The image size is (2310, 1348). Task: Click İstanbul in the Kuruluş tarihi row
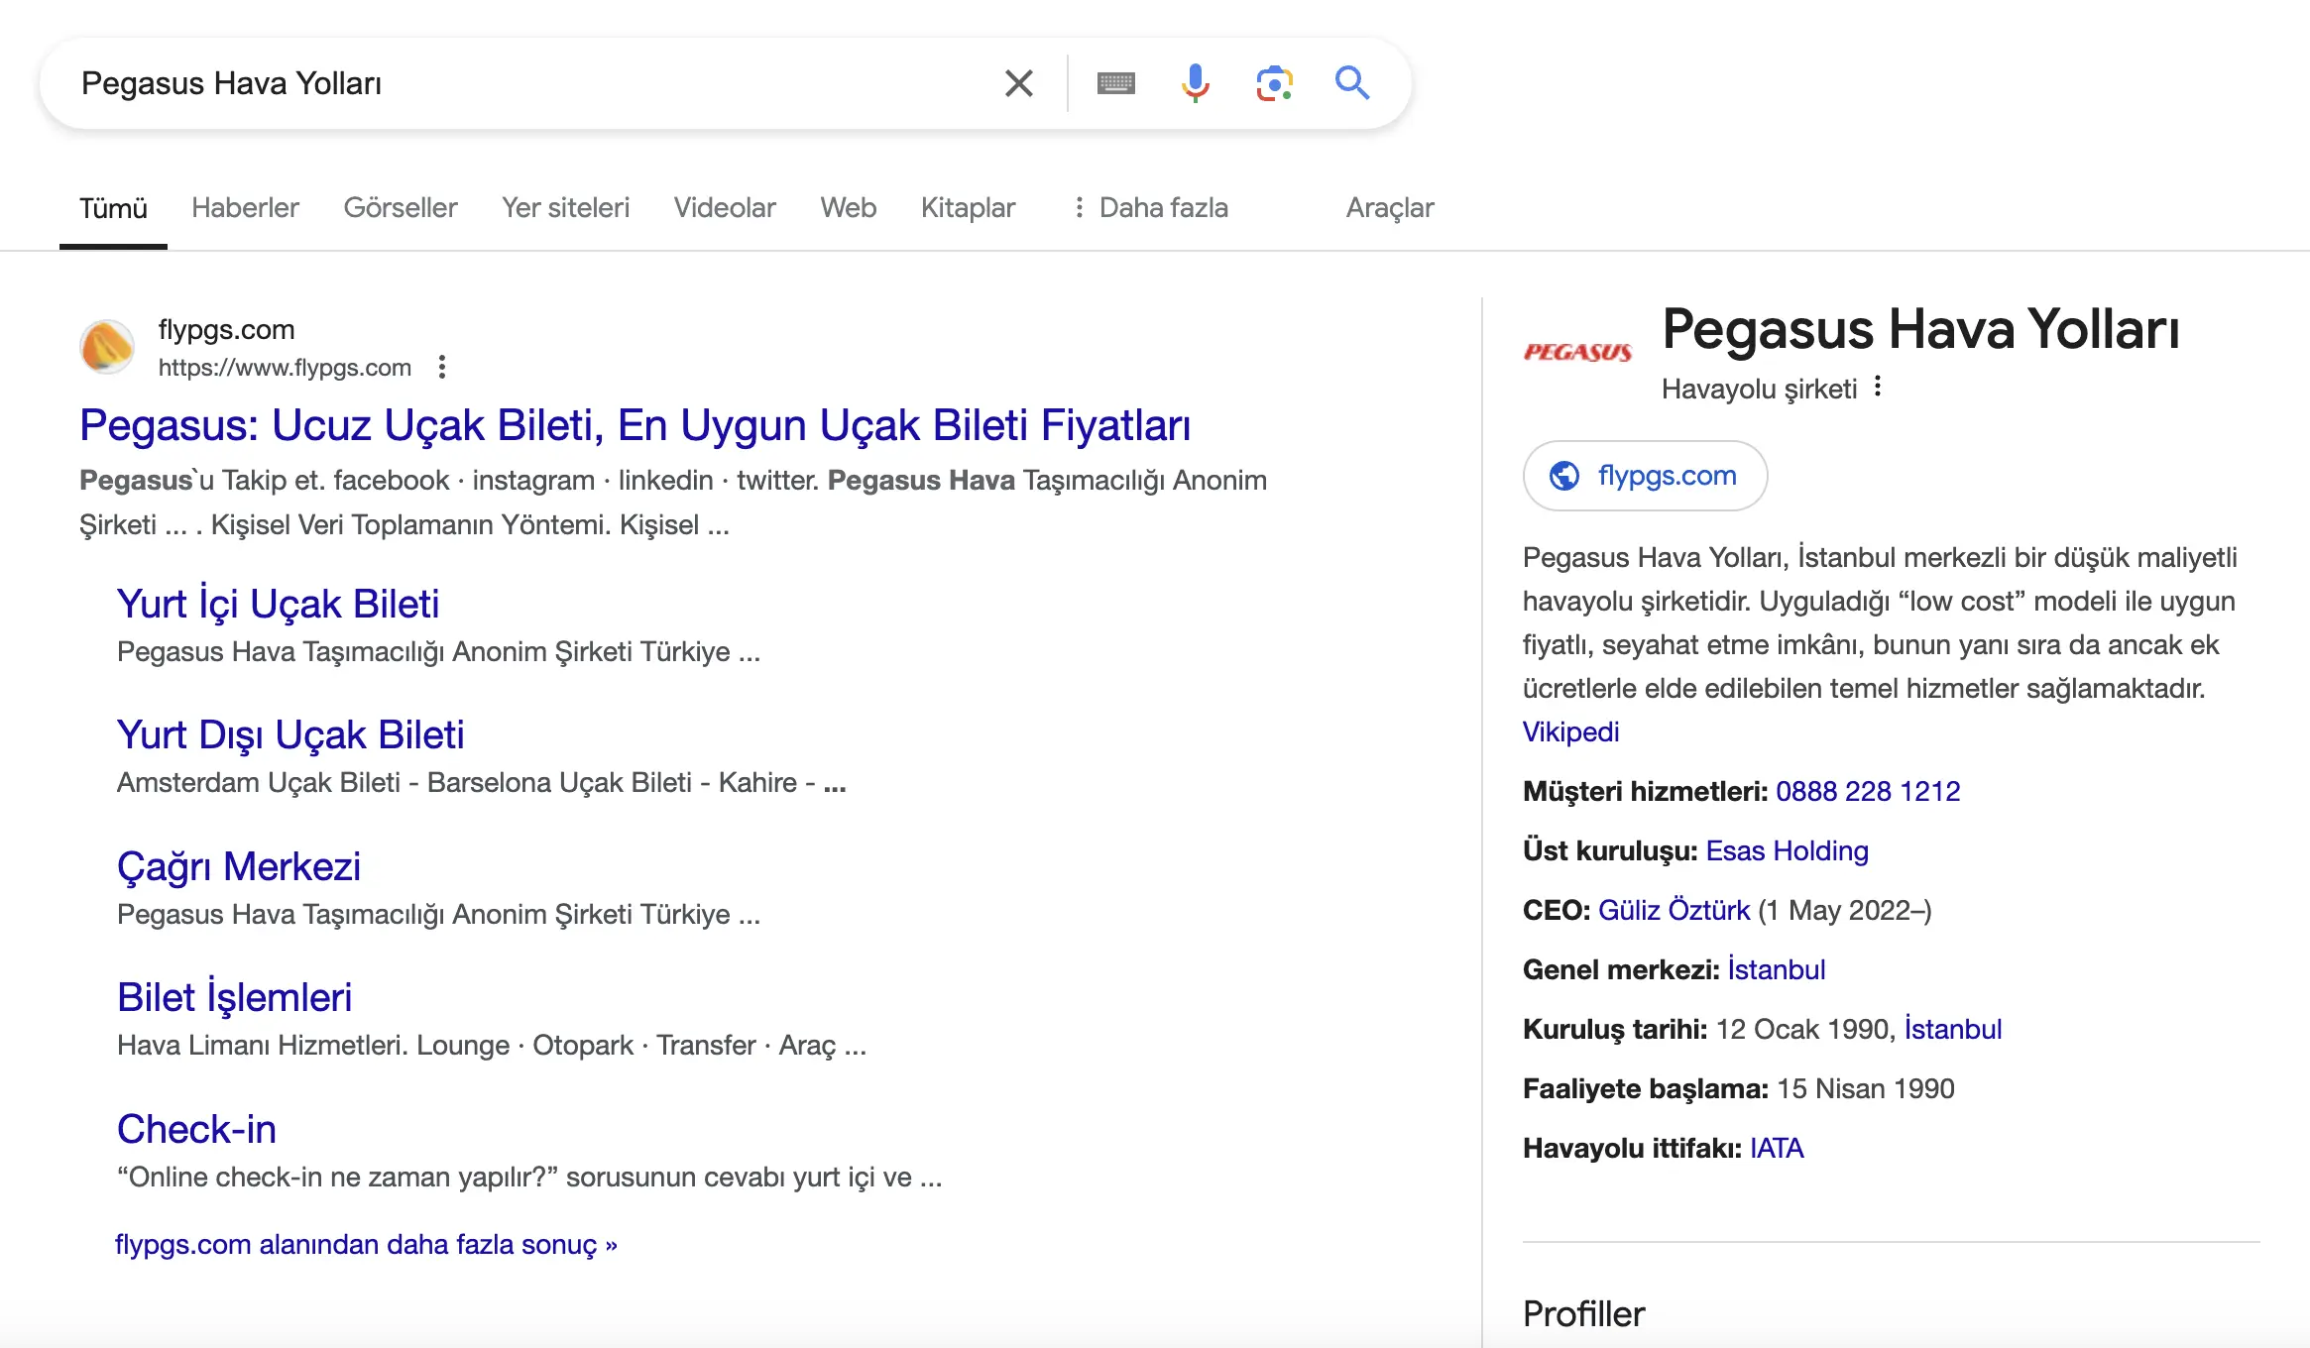pos(1952,1029)
